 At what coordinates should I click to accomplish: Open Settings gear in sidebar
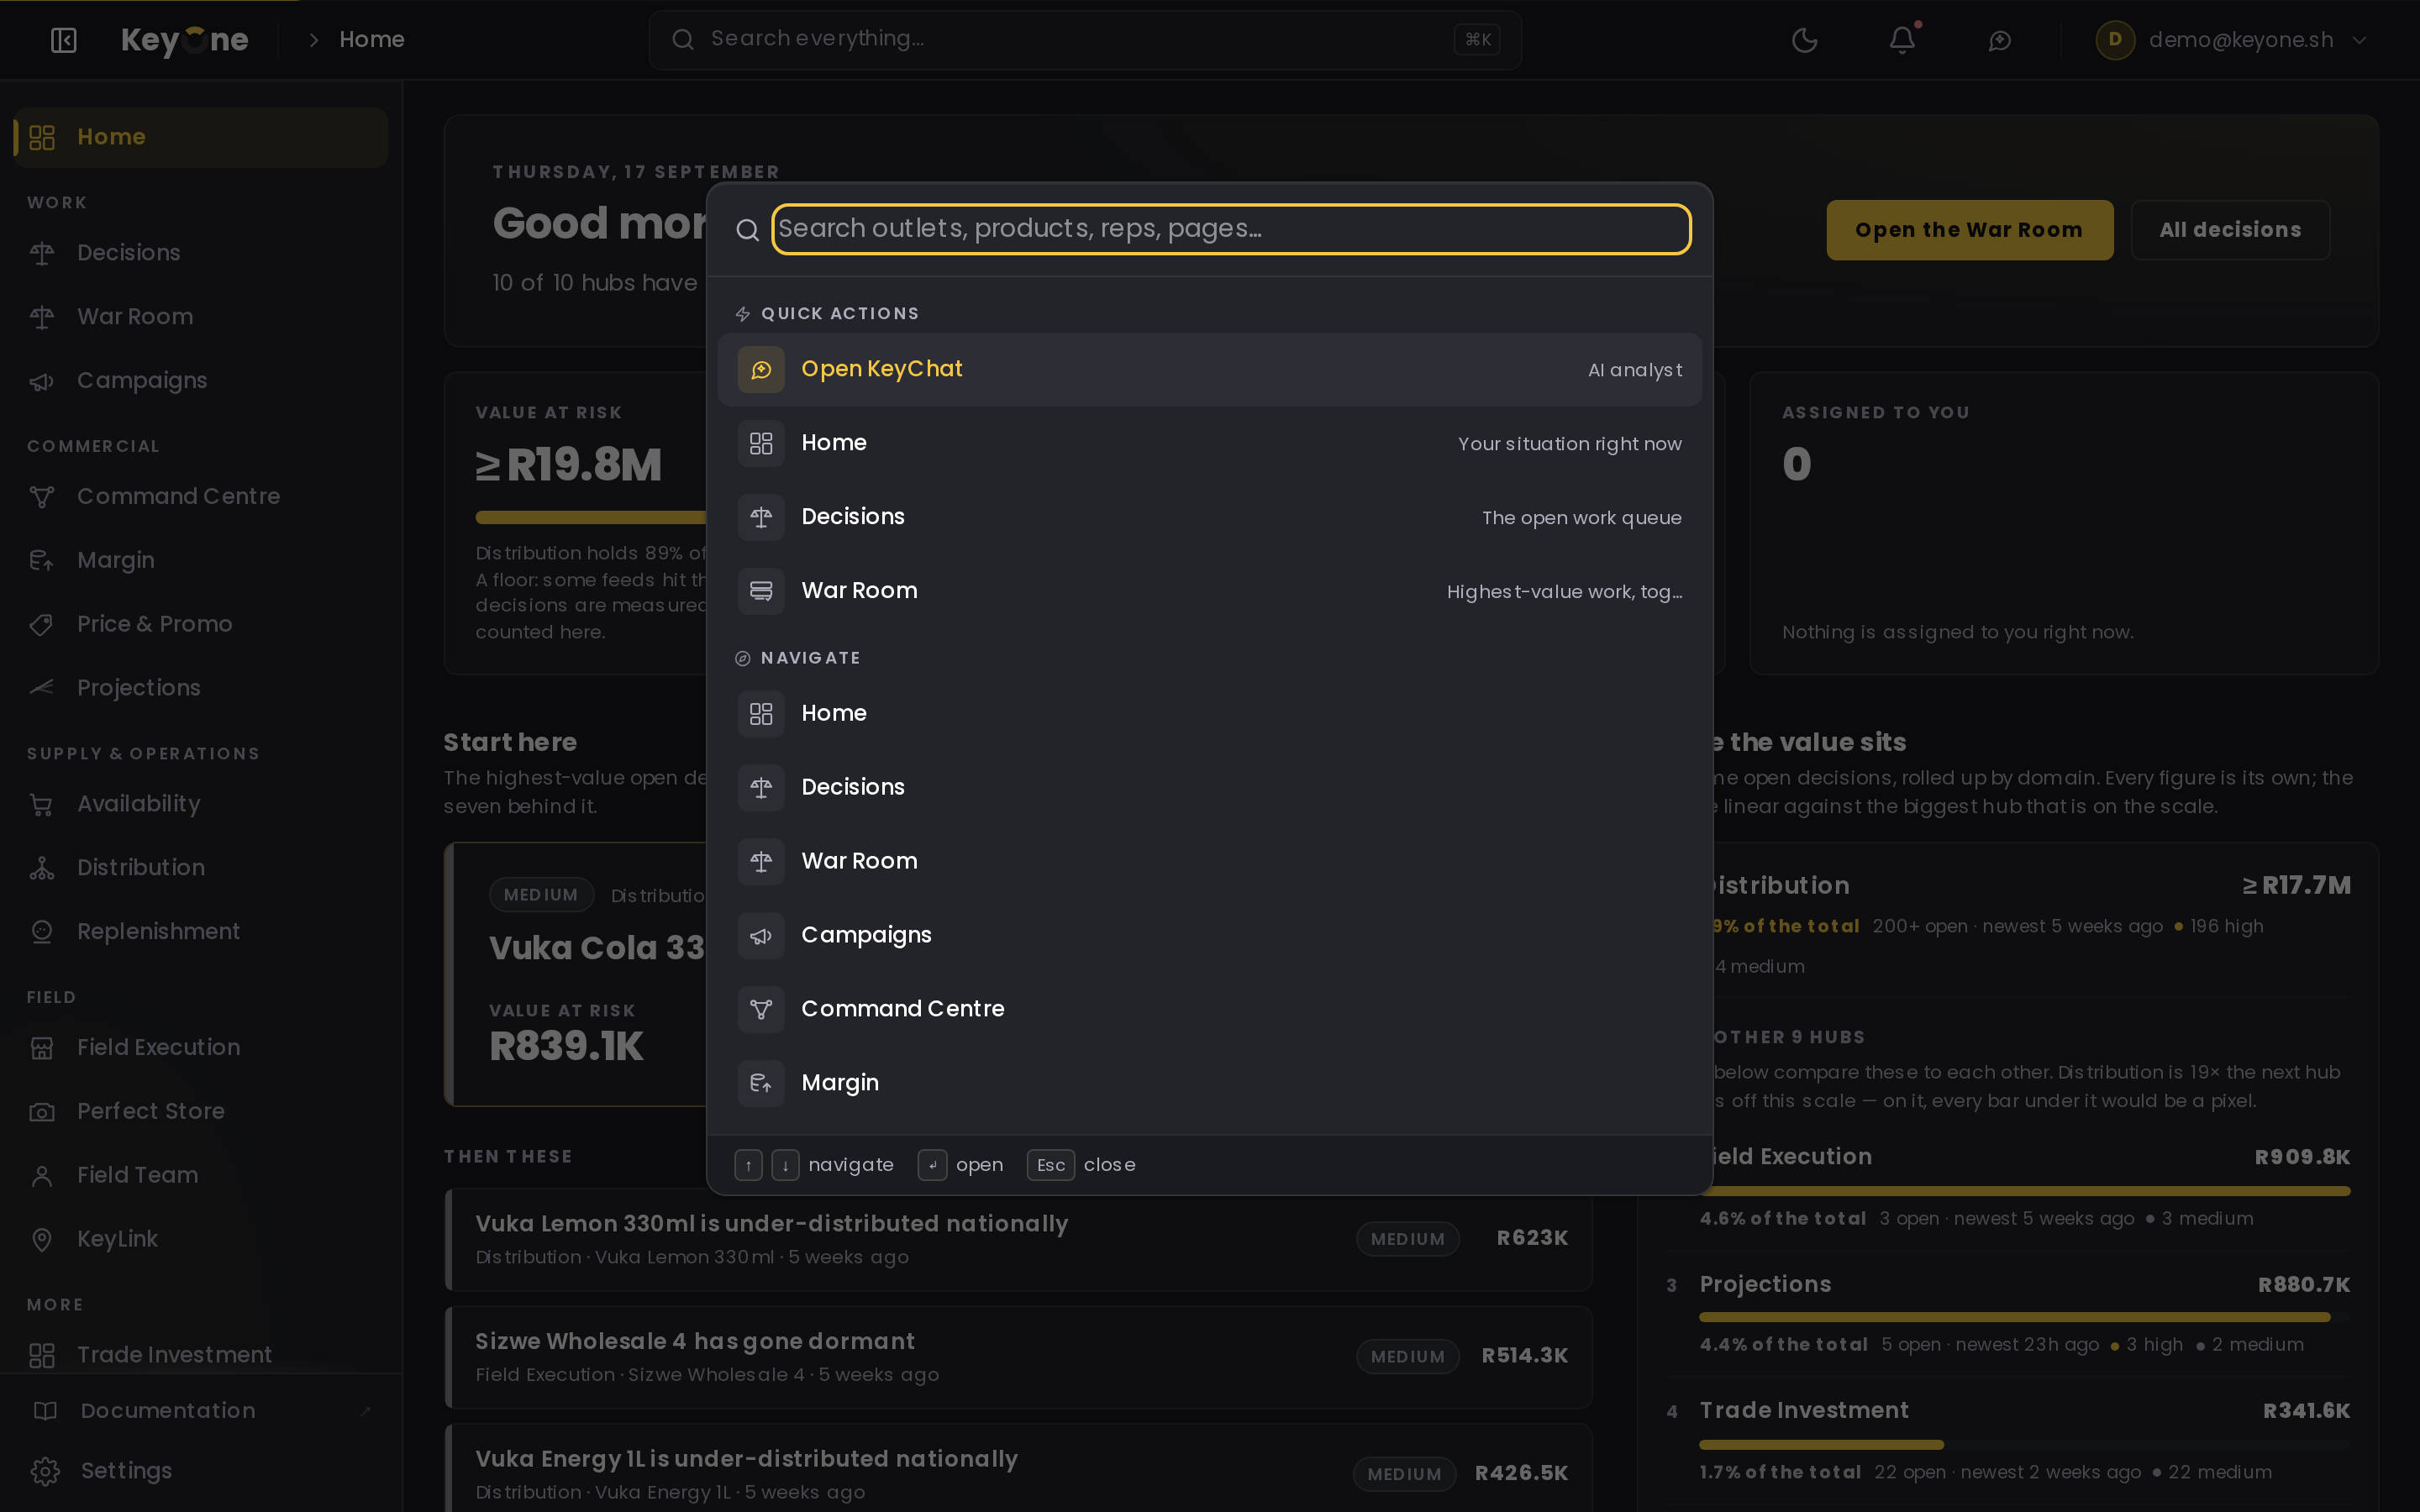pos(44,1471)
